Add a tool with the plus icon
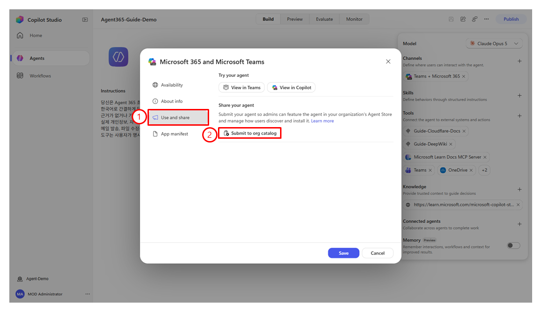This screenshot has width=541, height=311. [519, 116]
